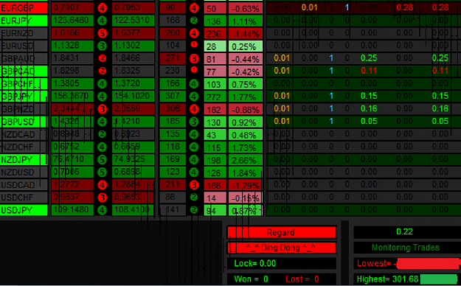
Task: Click circled 4 beside 307 in GBPJPY row
Action: [x=194, y=97]
